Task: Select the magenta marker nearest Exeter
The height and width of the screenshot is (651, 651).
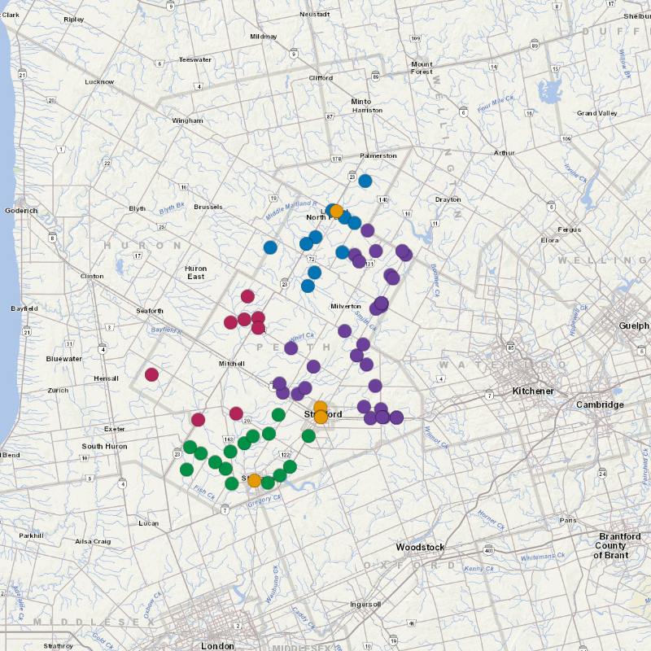Action: (x=198, y=419)
